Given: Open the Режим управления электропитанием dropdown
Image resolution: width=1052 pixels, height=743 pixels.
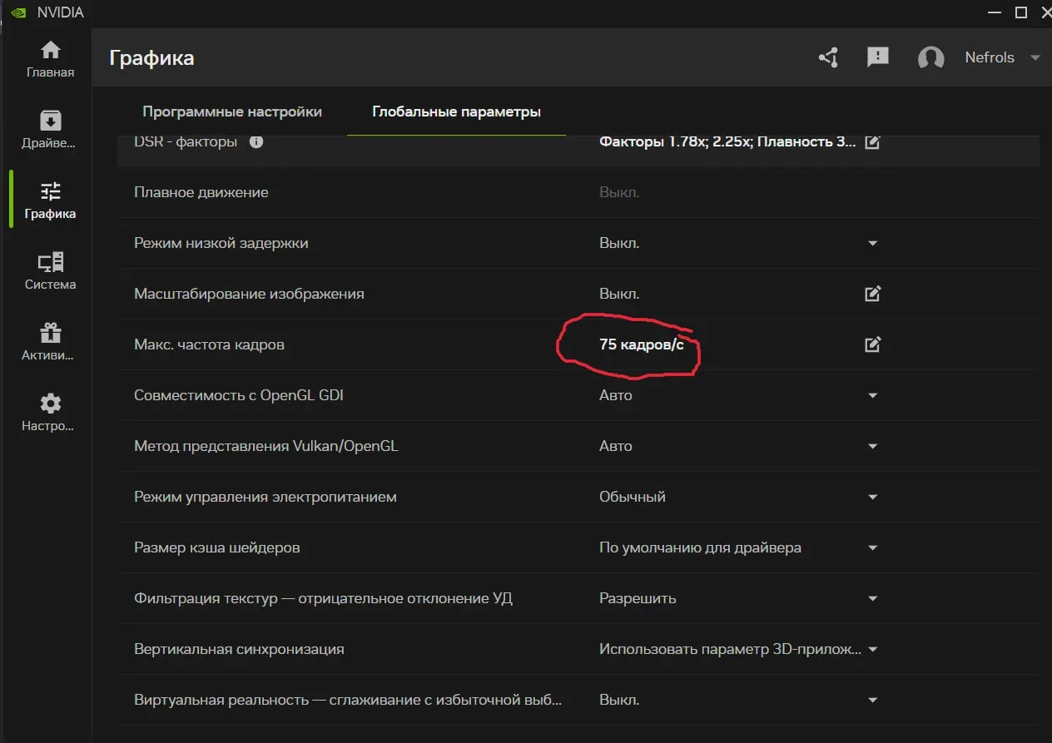Looking at the screenshot, I should [872, 497].
